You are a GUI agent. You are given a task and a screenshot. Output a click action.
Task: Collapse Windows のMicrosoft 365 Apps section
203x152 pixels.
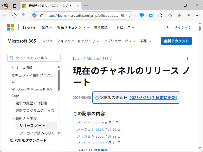pos(9,89)
